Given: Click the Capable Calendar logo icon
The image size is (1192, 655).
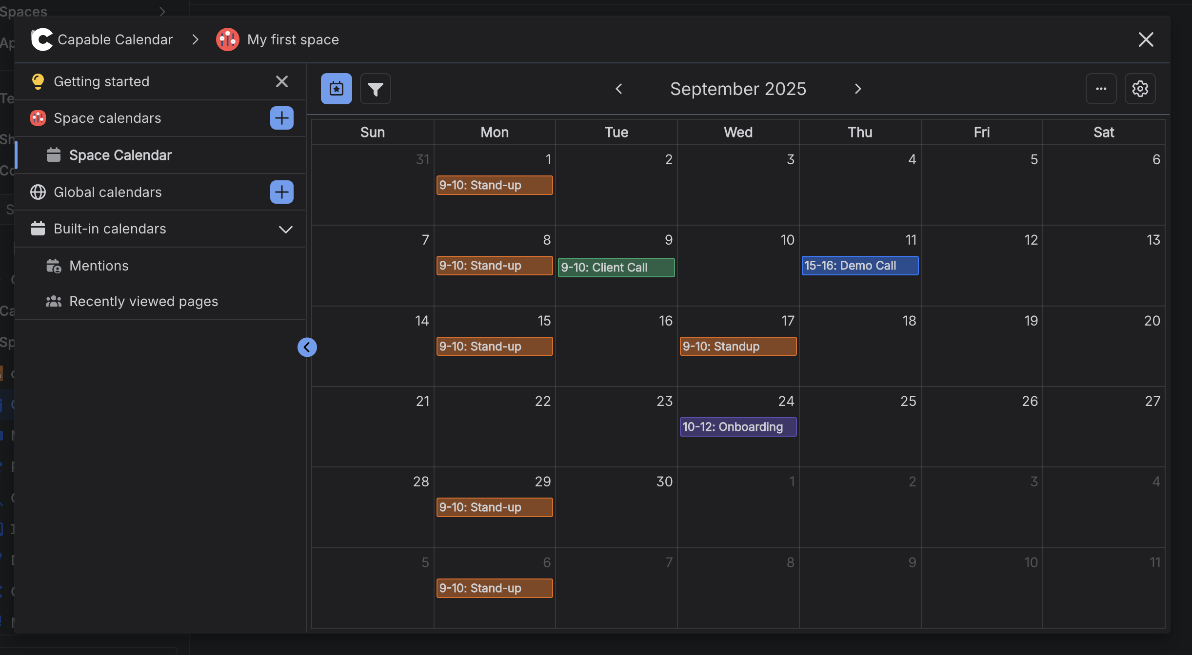Looking at the screenshot, I should [42, 39].
